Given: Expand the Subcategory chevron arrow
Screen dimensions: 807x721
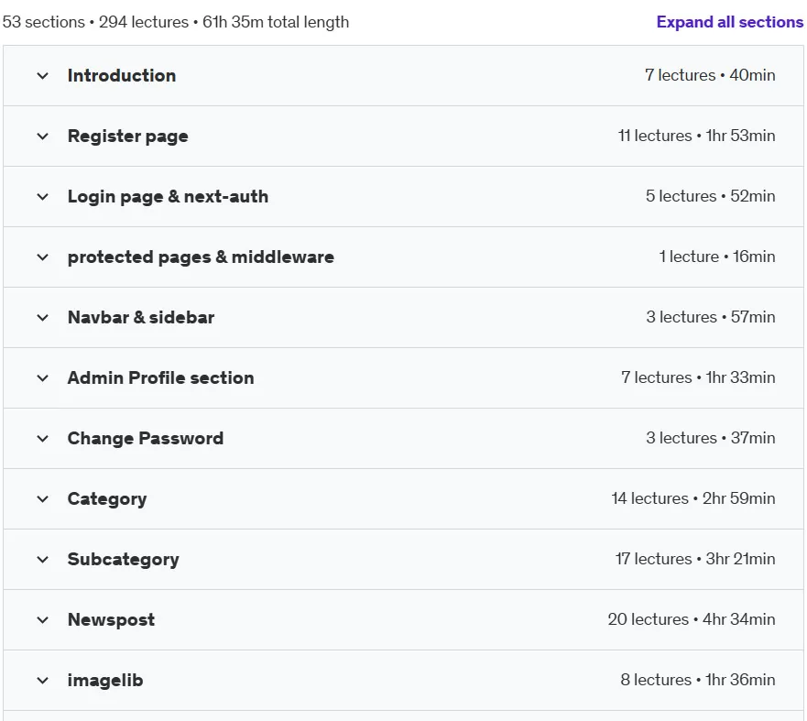Looking at the screenshot, I should pyautogui.click(x=43, y=560).
